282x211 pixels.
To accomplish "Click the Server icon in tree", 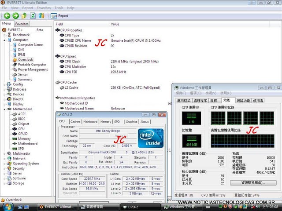I will point(9,173).
